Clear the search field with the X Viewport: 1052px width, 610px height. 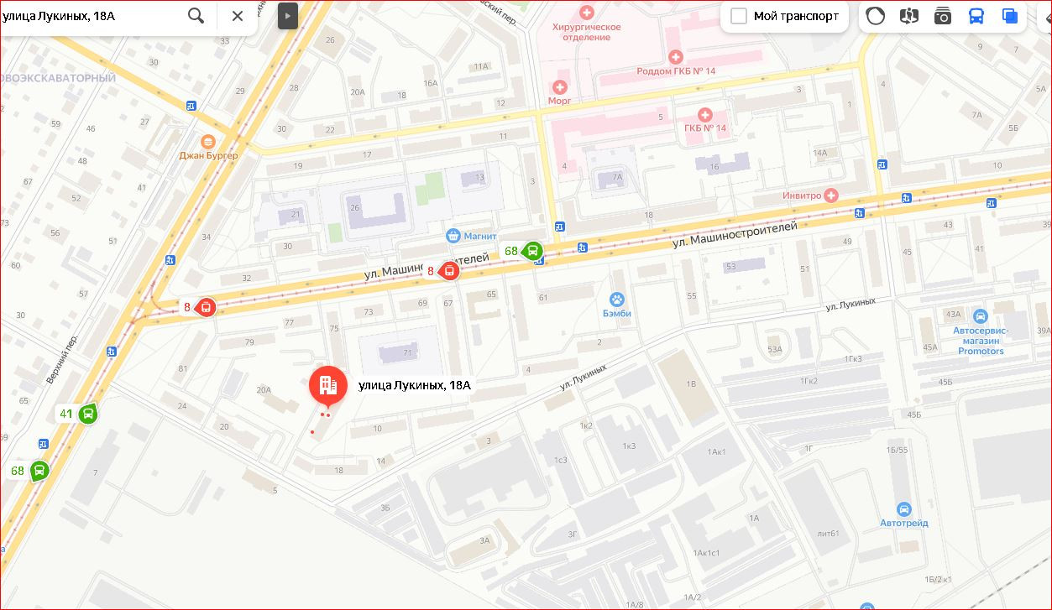click(238, 15)
